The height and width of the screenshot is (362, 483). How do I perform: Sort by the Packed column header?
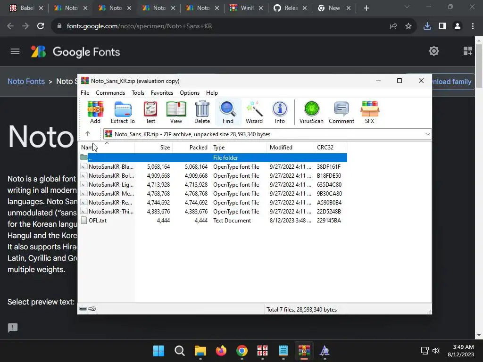[x=192, y=148]
